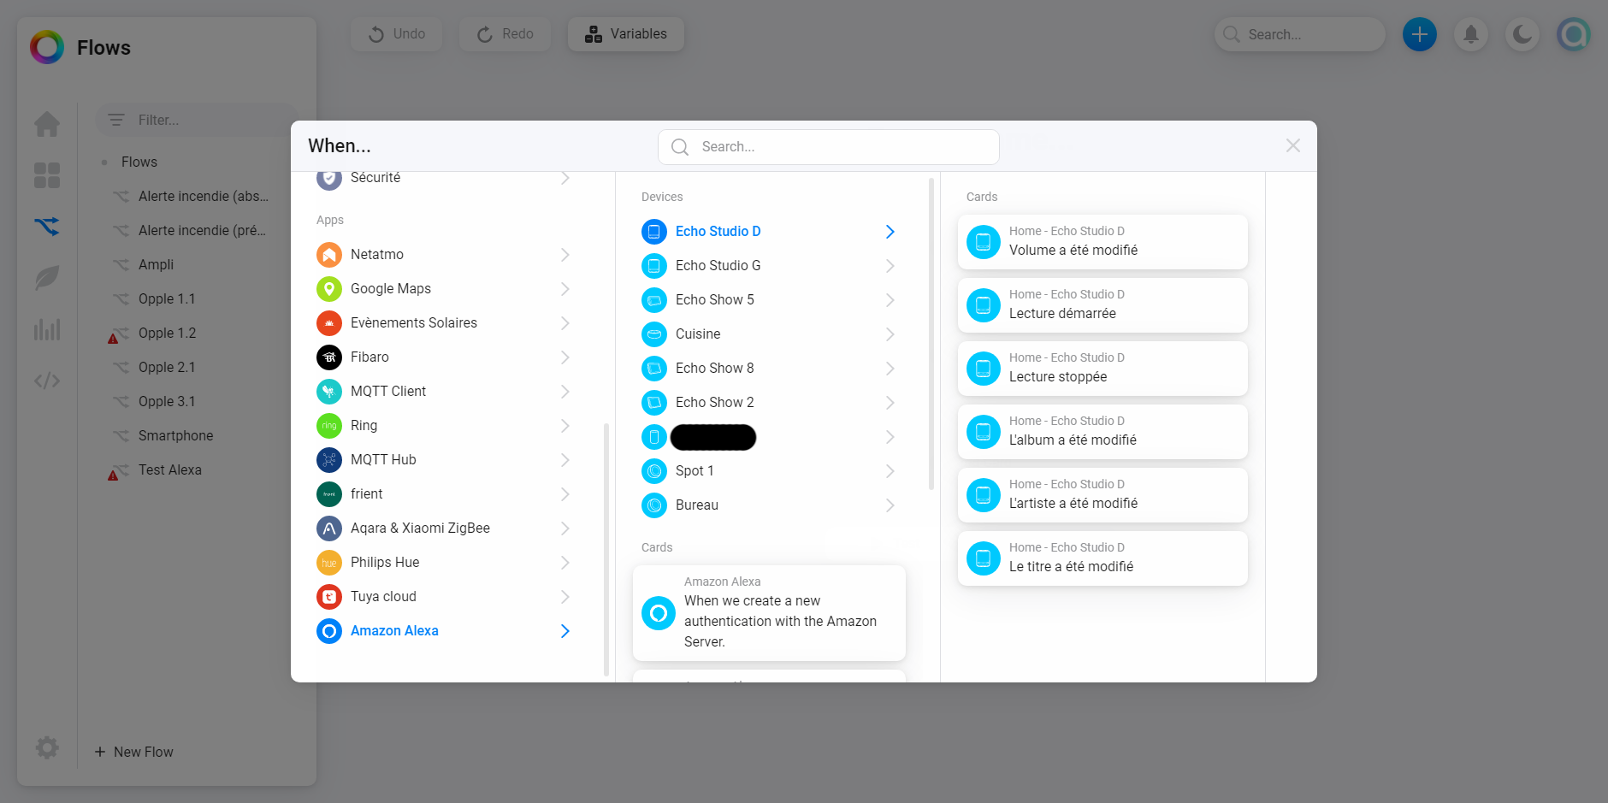Select the 'Volume a été modifié' card
This screenshot has width=1608, height=803.
(1103, 242)
